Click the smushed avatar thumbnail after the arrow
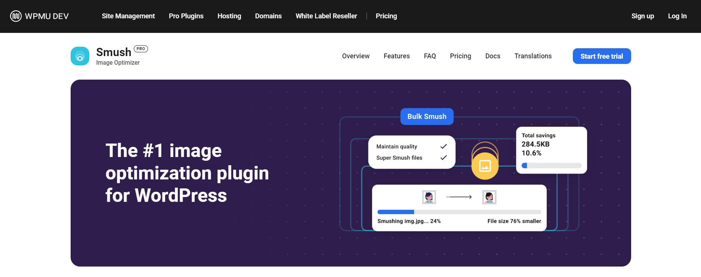 [x=489, y=197]
